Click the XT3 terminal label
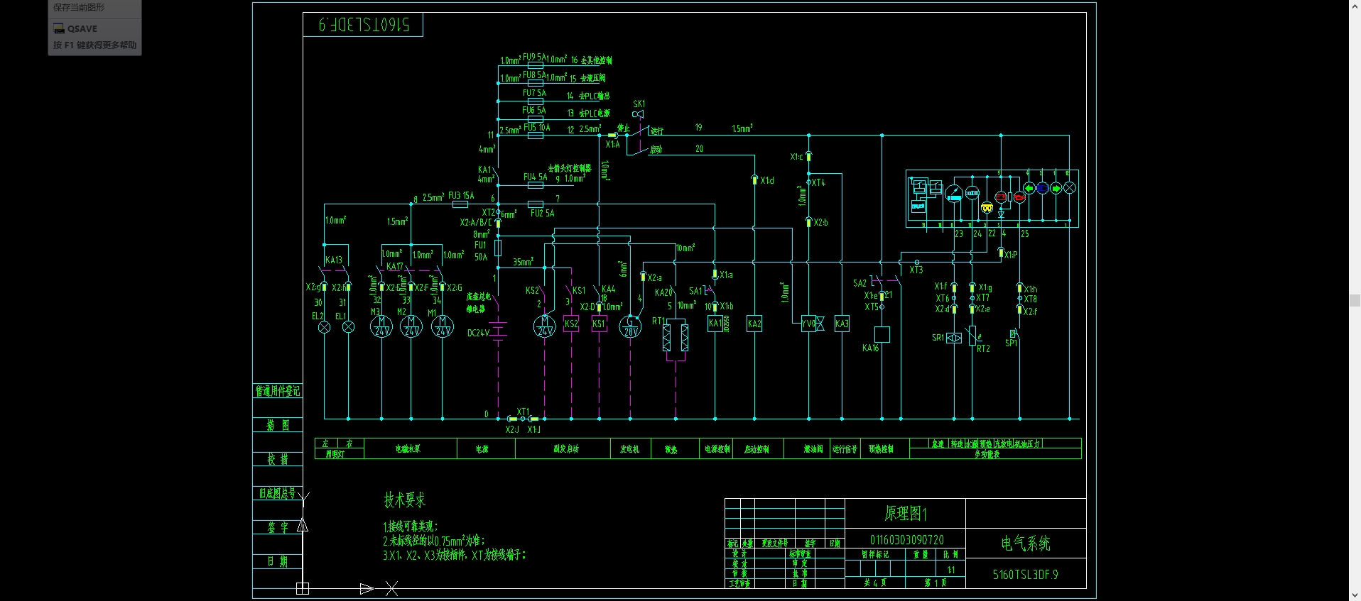The width and height of the screenshot is (1361, 601). 916,270
